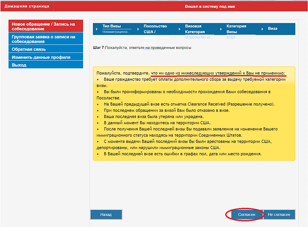Select the final Виза step label
This screenshot has height=227, width=308.
point(273,29)
